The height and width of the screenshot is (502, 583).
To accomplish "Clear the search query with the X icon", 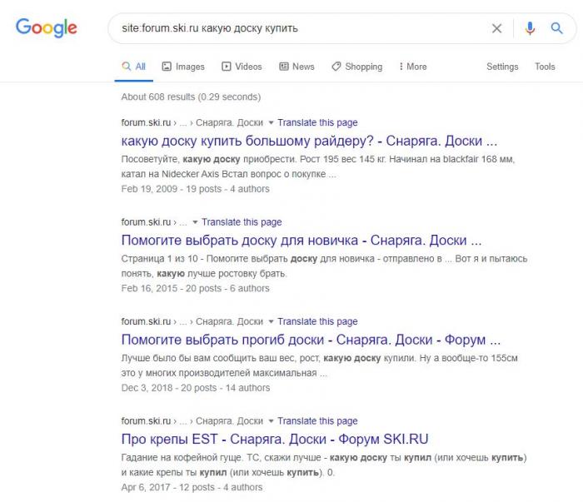I will pos(496,28).
